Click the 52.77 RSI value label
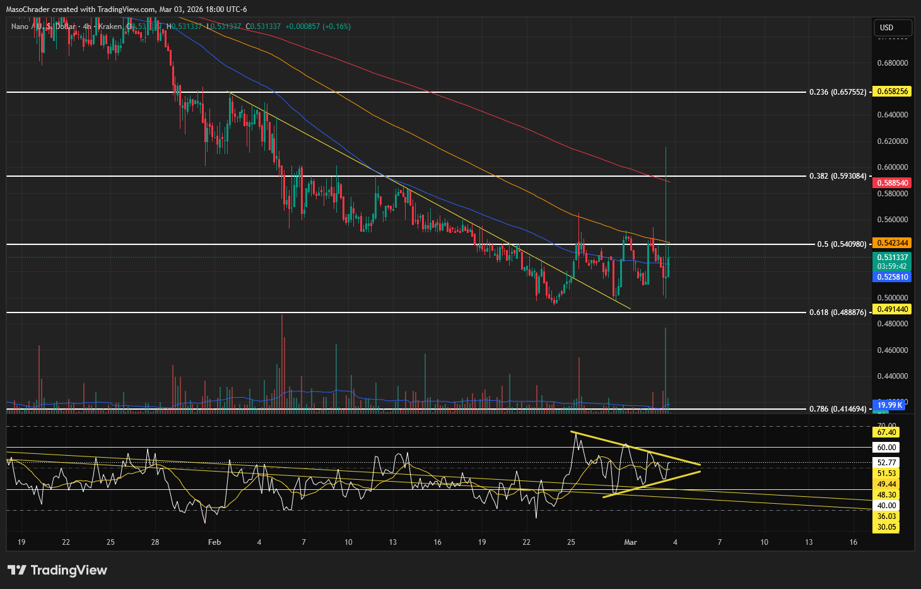Viewport: 921px width, 589px height. click(x=886, y=463)
